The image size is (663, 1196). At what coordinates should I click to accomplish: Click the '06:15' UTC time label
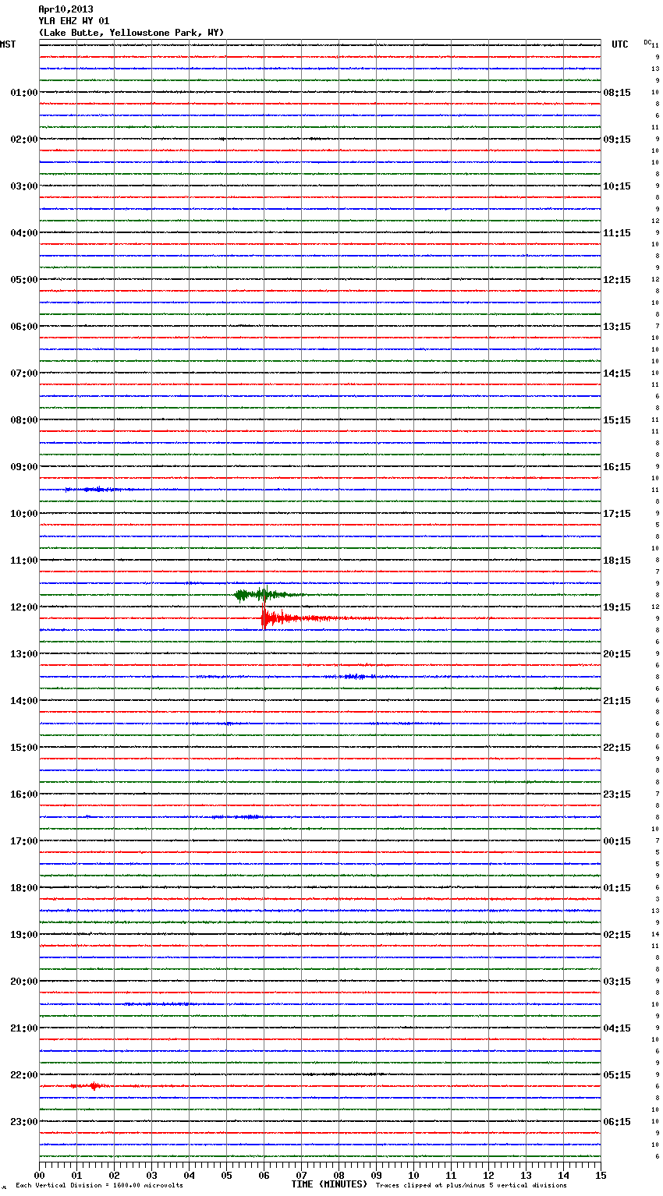[617, 1122]
